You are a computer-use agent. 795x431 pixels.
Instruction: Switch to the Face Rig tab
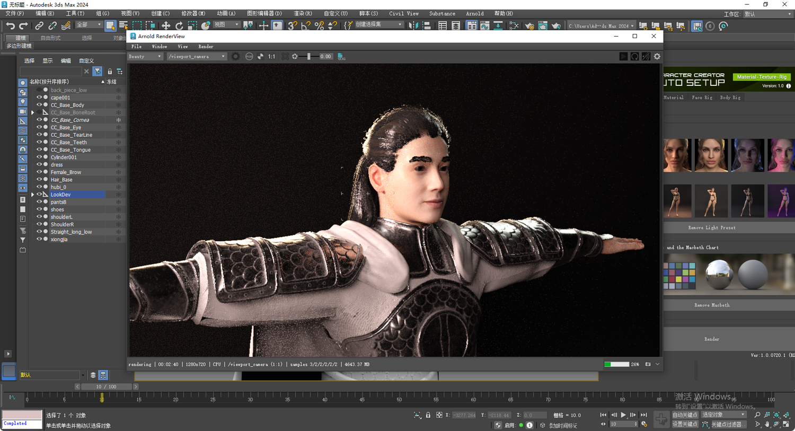702,98
